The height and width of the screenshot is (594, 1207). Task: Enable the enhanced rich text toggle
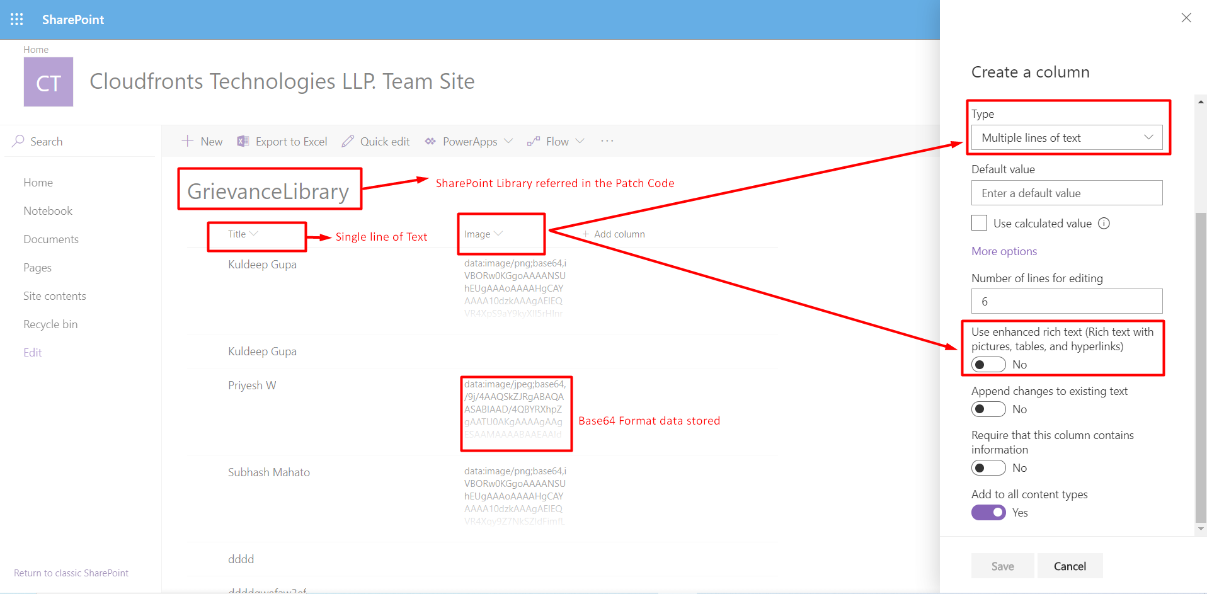(988, 365)
